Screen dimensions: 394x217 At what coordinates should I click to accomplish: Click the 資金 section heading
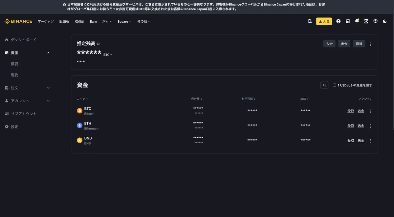click(x=82, y=85)
